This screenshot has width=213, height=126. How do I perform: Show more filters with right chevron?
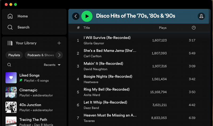tap(59, 55)
